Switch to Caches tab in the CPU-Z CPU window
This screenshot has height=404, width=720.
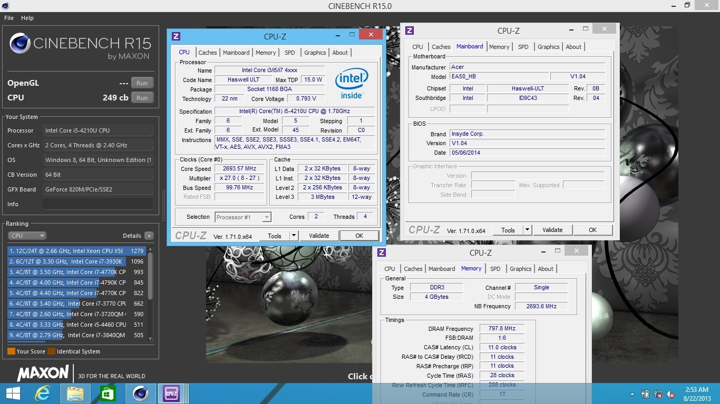[208, 53]
